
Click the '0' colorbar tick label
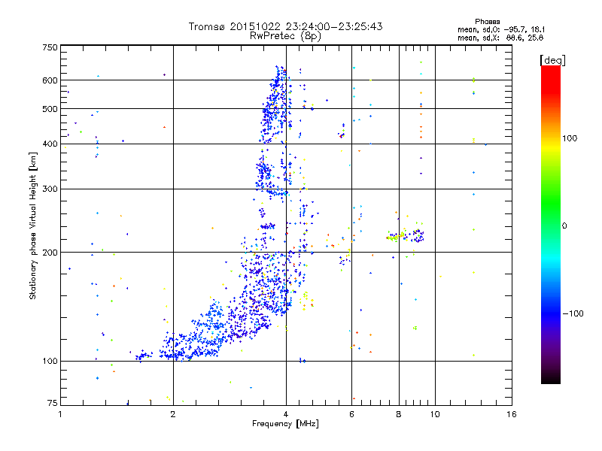pyautogui.click(x=564, y=225)
